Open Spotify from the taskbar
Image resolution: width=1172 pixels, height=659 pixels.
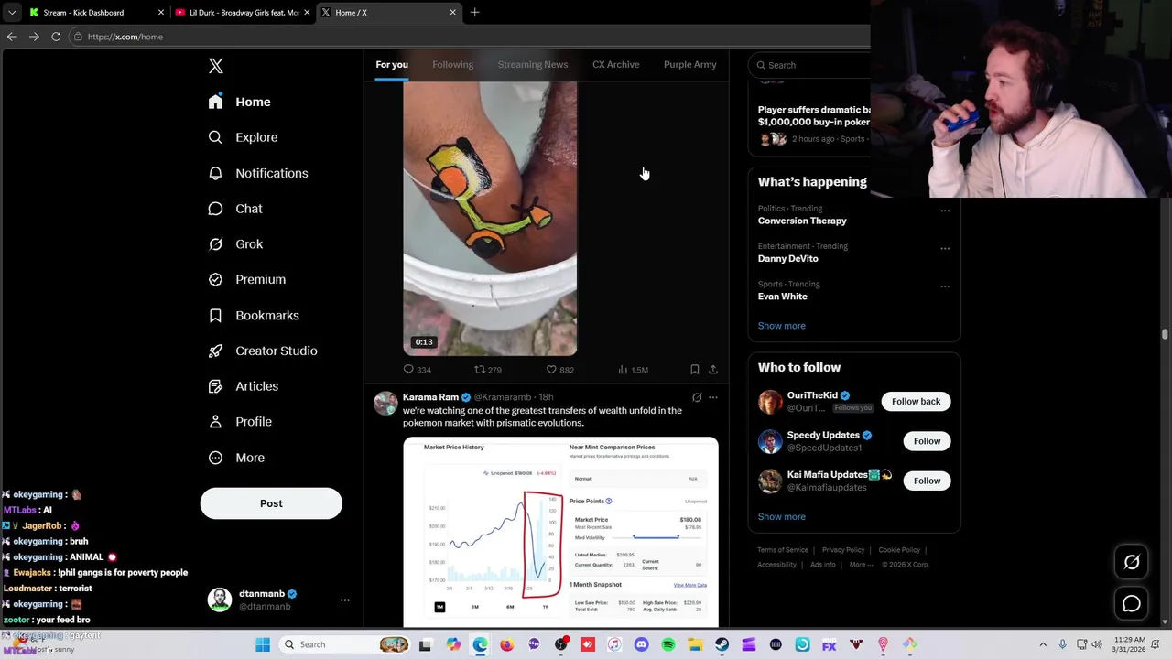[668, 645]
